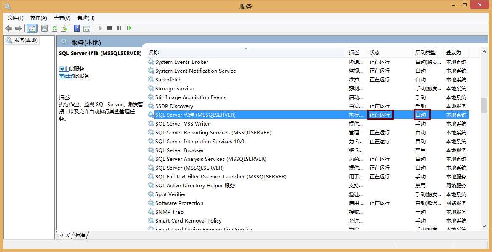Switch to the 标准 tab
This screenshot has width=492, height=252.
[80, 235]
